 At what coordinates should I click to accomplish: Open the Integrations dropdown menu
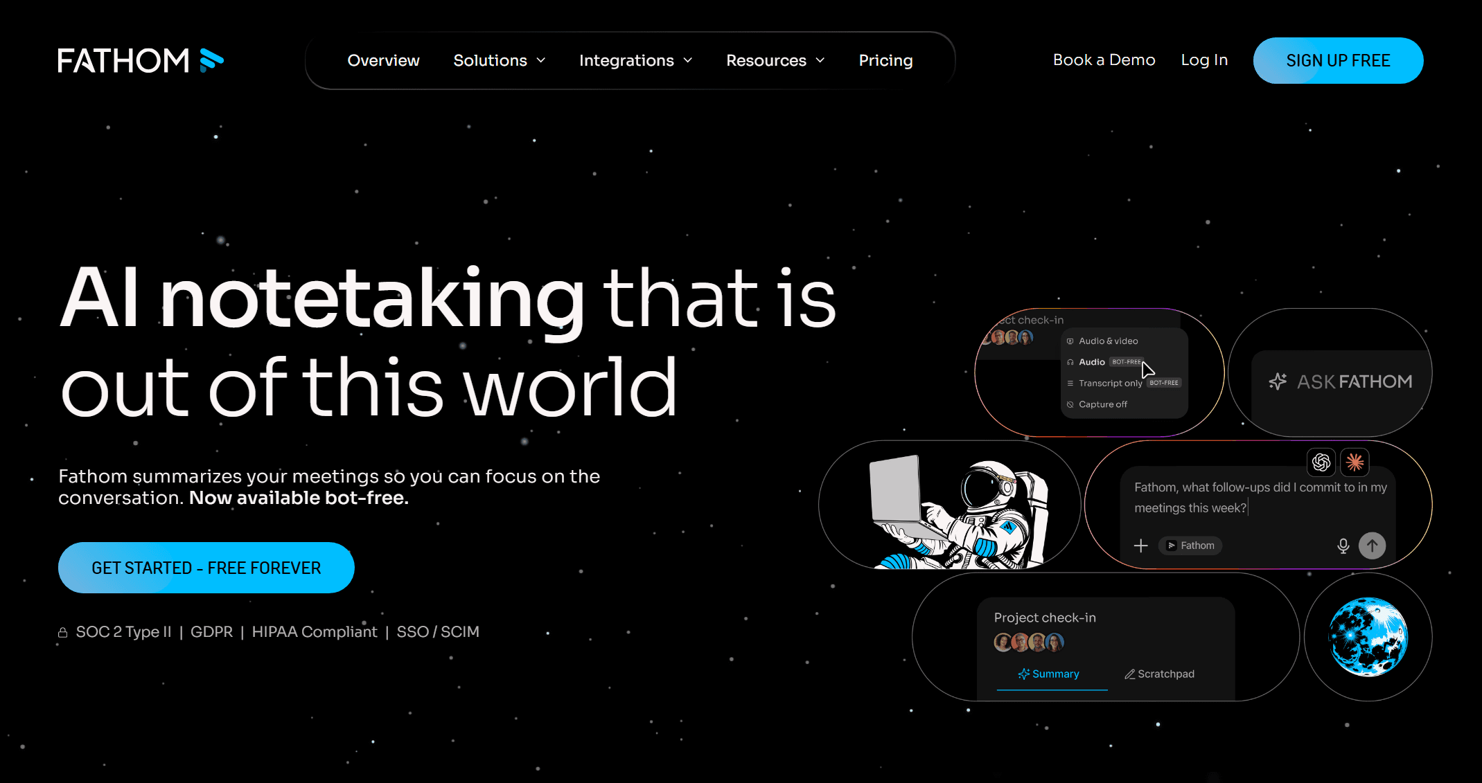pos(635,61)
